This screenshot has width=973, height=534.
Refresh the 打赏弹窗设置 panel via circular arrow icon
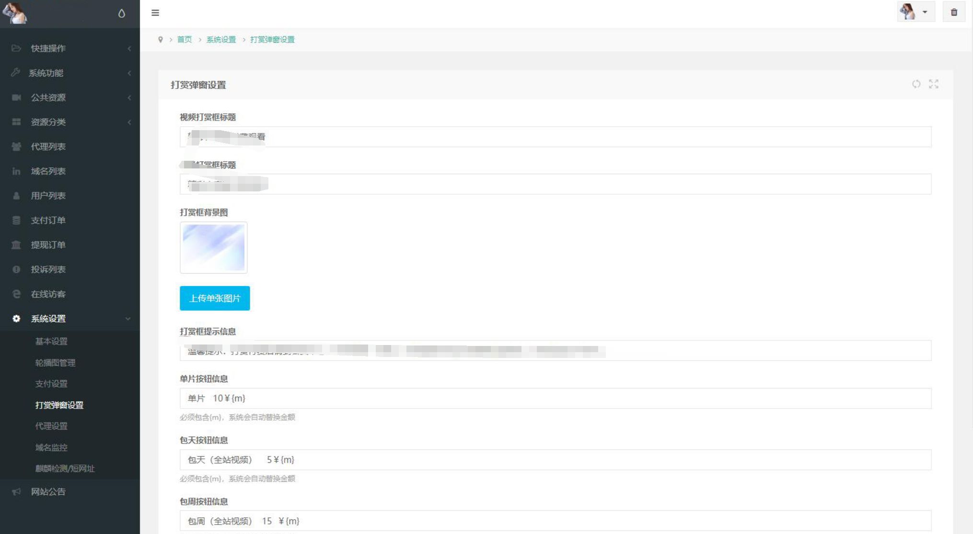917,84
